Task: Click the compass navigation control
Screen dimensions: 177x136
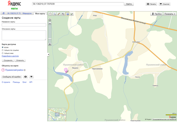Action: coord(50,20)
